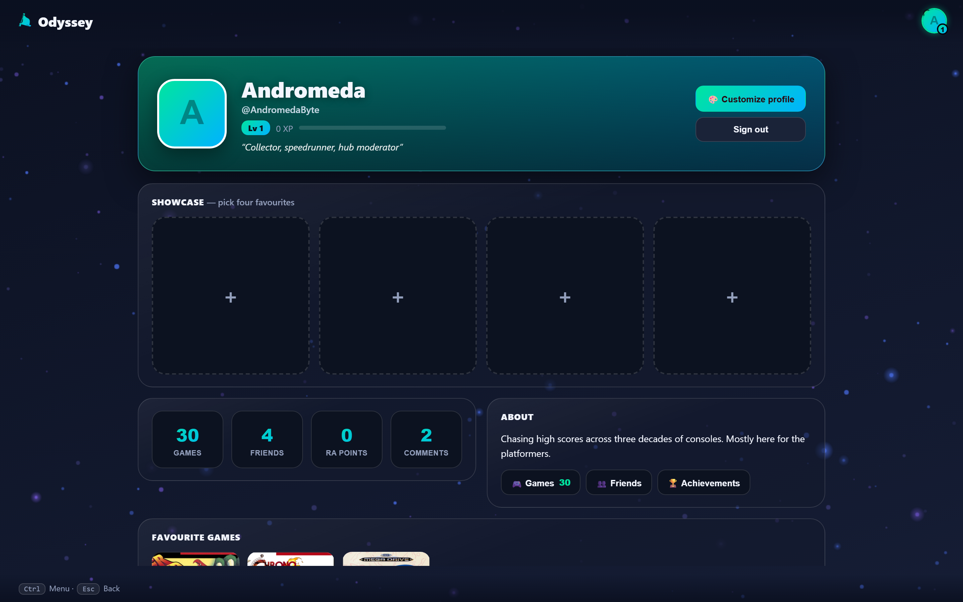This screenshot has width=963, height=602.
Task: Click the XP progress bar
Action: pyautogui.click(x=372, y=128)
